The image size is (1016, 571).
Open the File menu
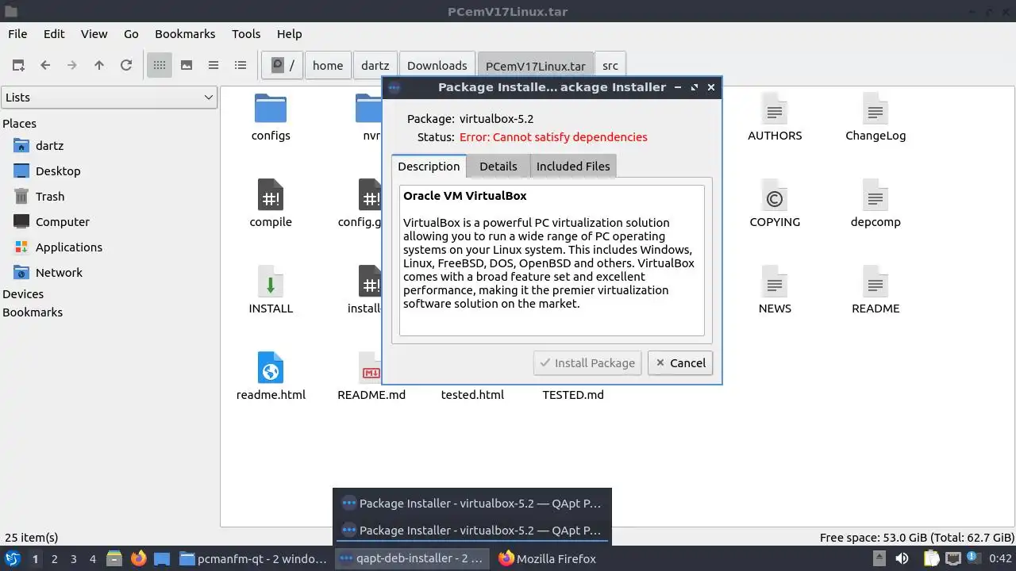point(17,34)
